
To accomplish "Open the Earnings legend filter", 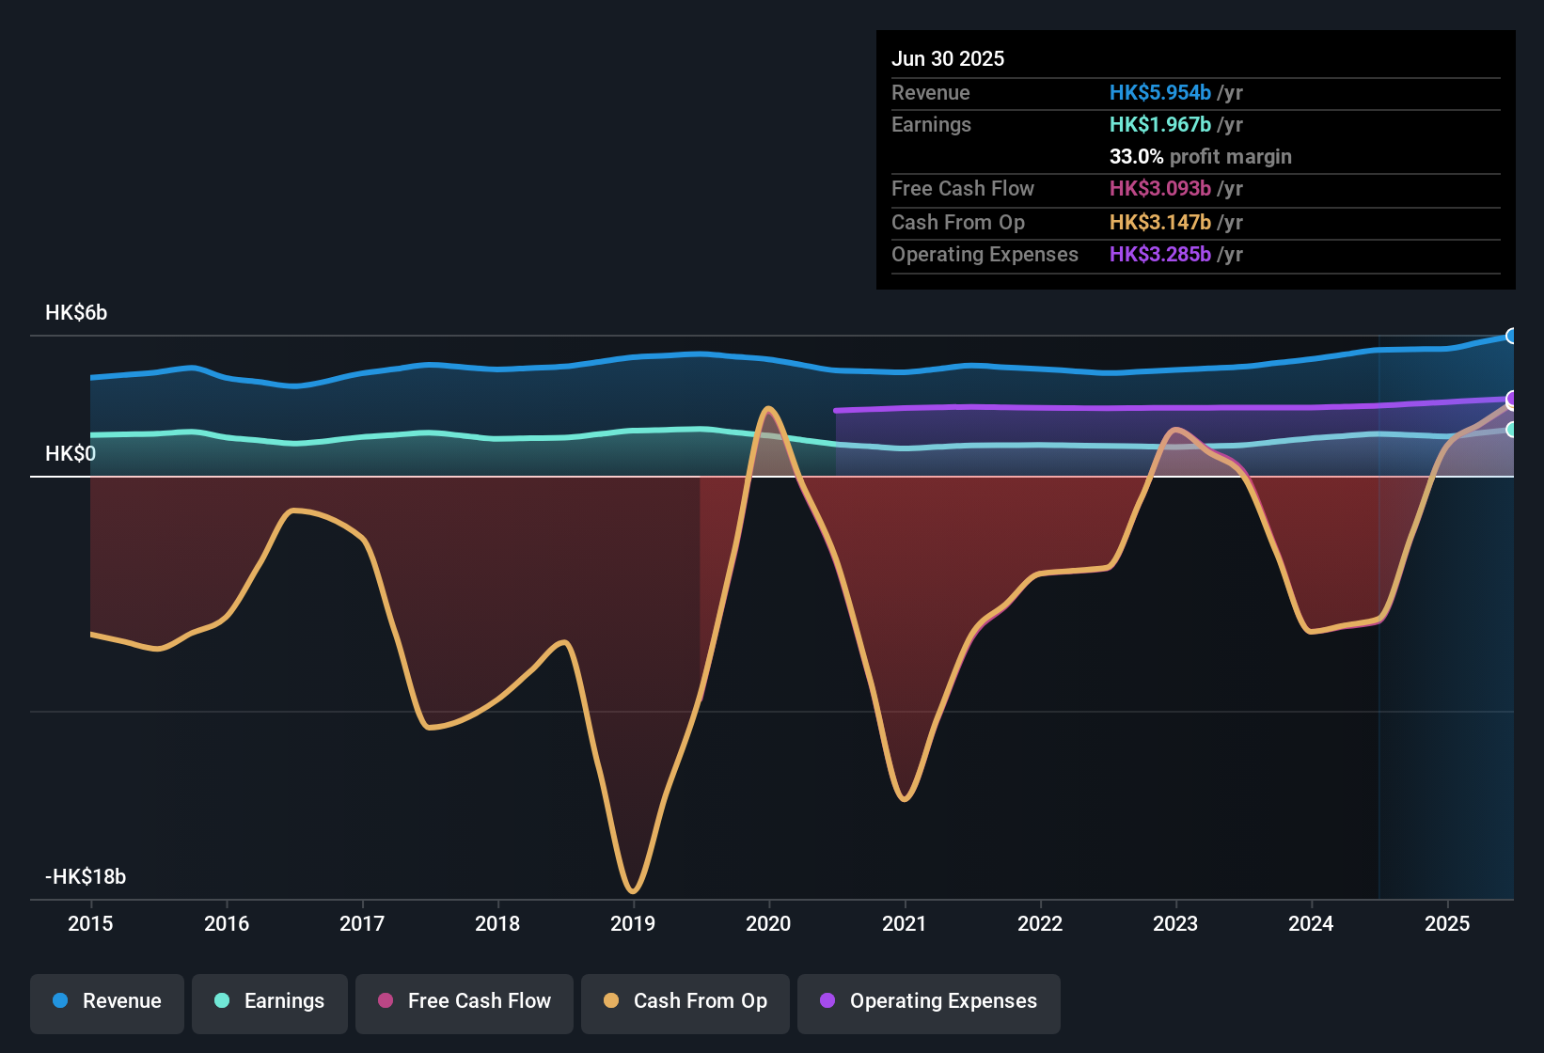I will coord(270,1001).
